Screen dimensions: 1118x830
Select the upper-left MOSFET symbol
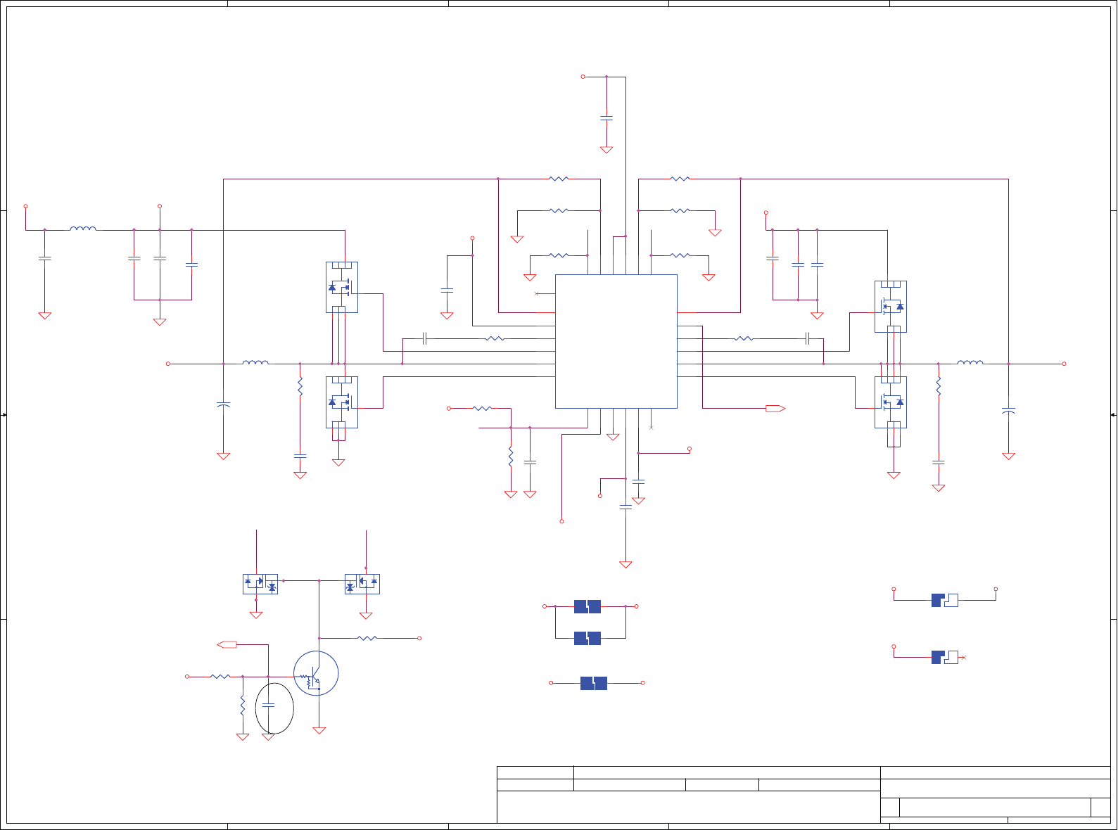tap(342, 287)
